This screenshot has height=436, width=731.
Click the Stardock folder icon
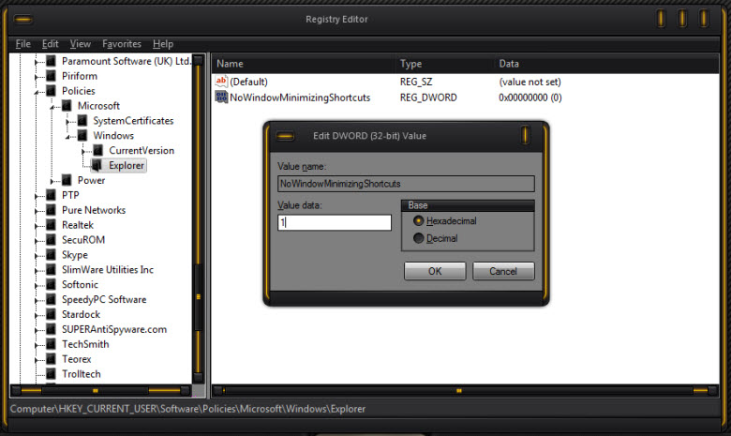(x=52, y=315)
